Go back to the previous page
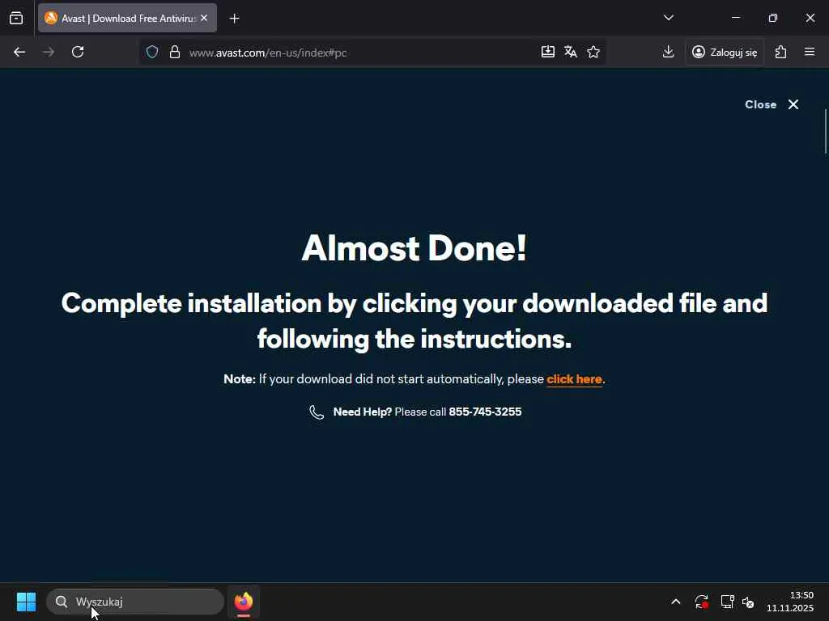 19,52
